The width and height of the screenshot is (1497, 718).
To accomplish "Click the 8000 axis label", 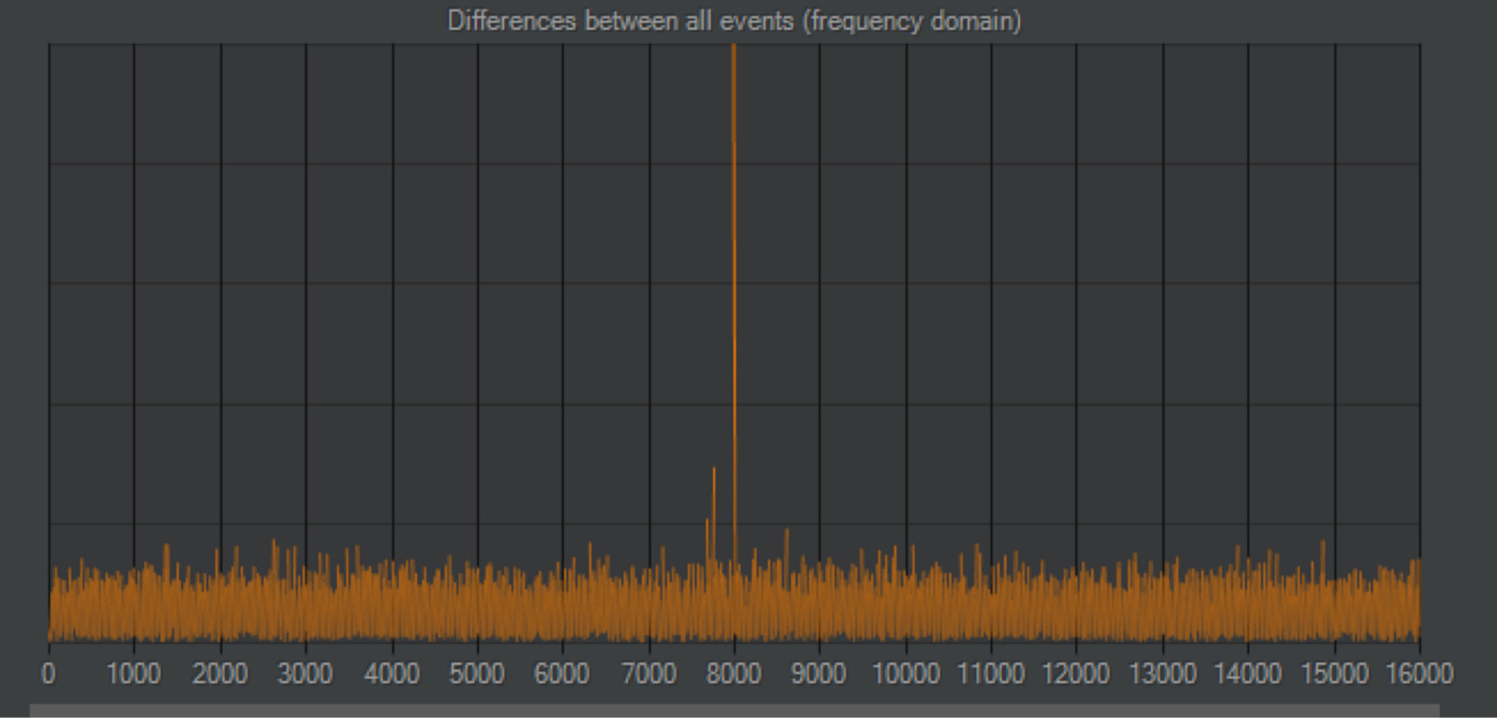I will (734, 673).
